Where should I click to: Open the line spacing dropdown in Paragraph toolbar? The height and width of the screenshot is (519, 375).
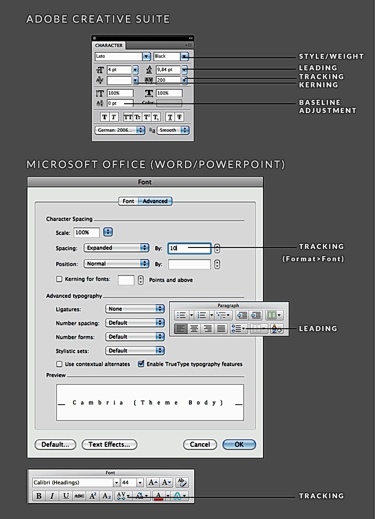click(239, 329)
